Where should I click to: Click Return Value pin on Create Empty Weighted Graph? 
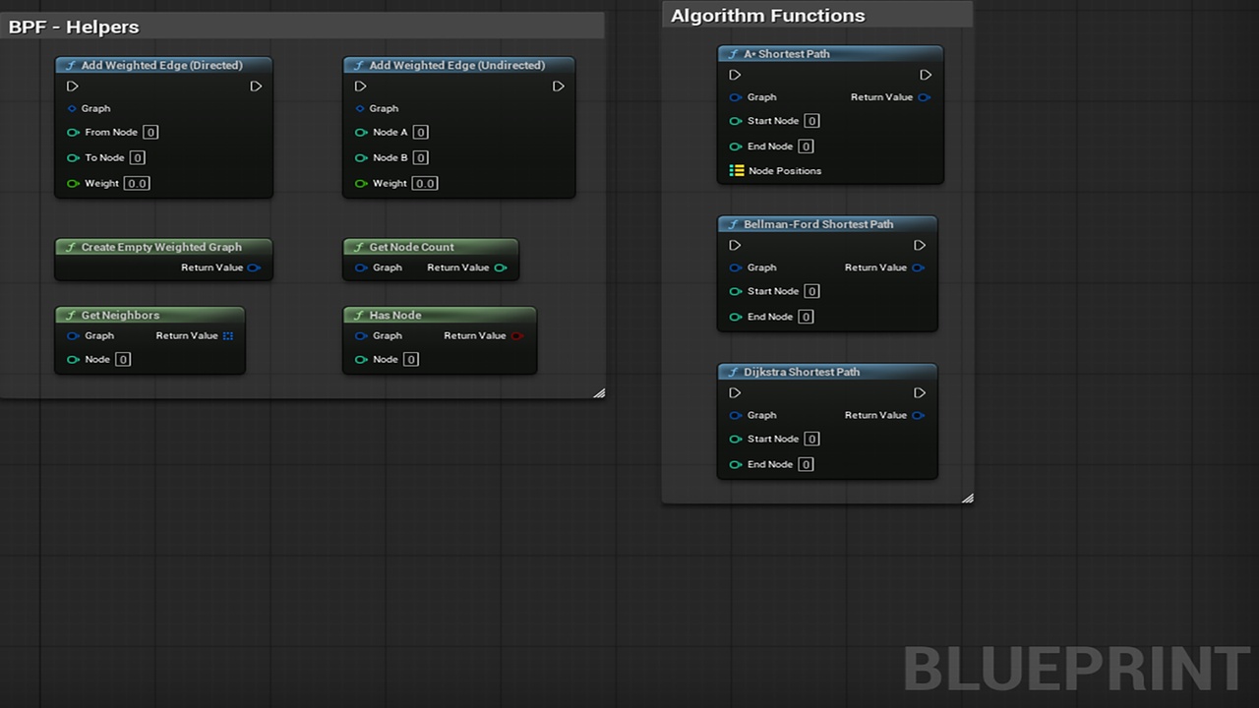click(x=254, y=267)
